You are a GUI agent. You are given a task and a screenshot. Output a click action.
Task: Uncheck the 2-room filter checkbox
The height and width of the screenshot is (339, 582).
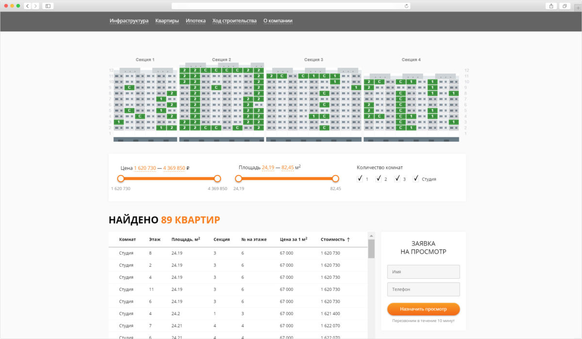coord(378,178)
